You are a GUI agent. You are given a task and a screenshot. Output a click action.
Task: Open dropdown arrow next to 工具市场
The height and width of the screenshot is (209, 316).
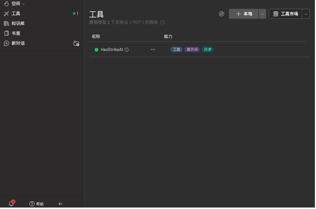306,14
